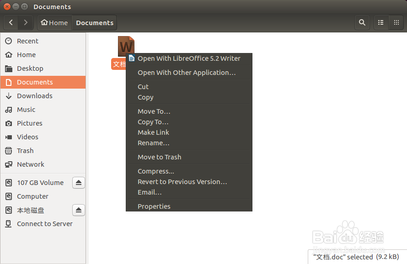Choose Move to Trash
This screenshot has width=407, height=264.
(189, 157)
